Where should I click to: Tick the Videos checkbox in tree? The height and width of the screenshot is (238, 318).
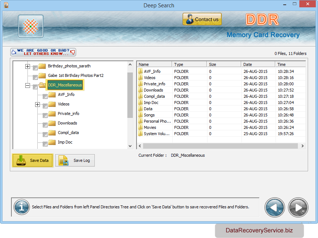click(x=45, y=106)
